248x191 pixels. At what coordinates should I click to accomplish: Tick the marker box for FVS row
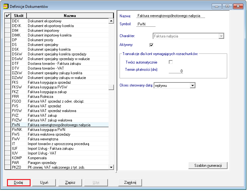[x=8, y=106]
